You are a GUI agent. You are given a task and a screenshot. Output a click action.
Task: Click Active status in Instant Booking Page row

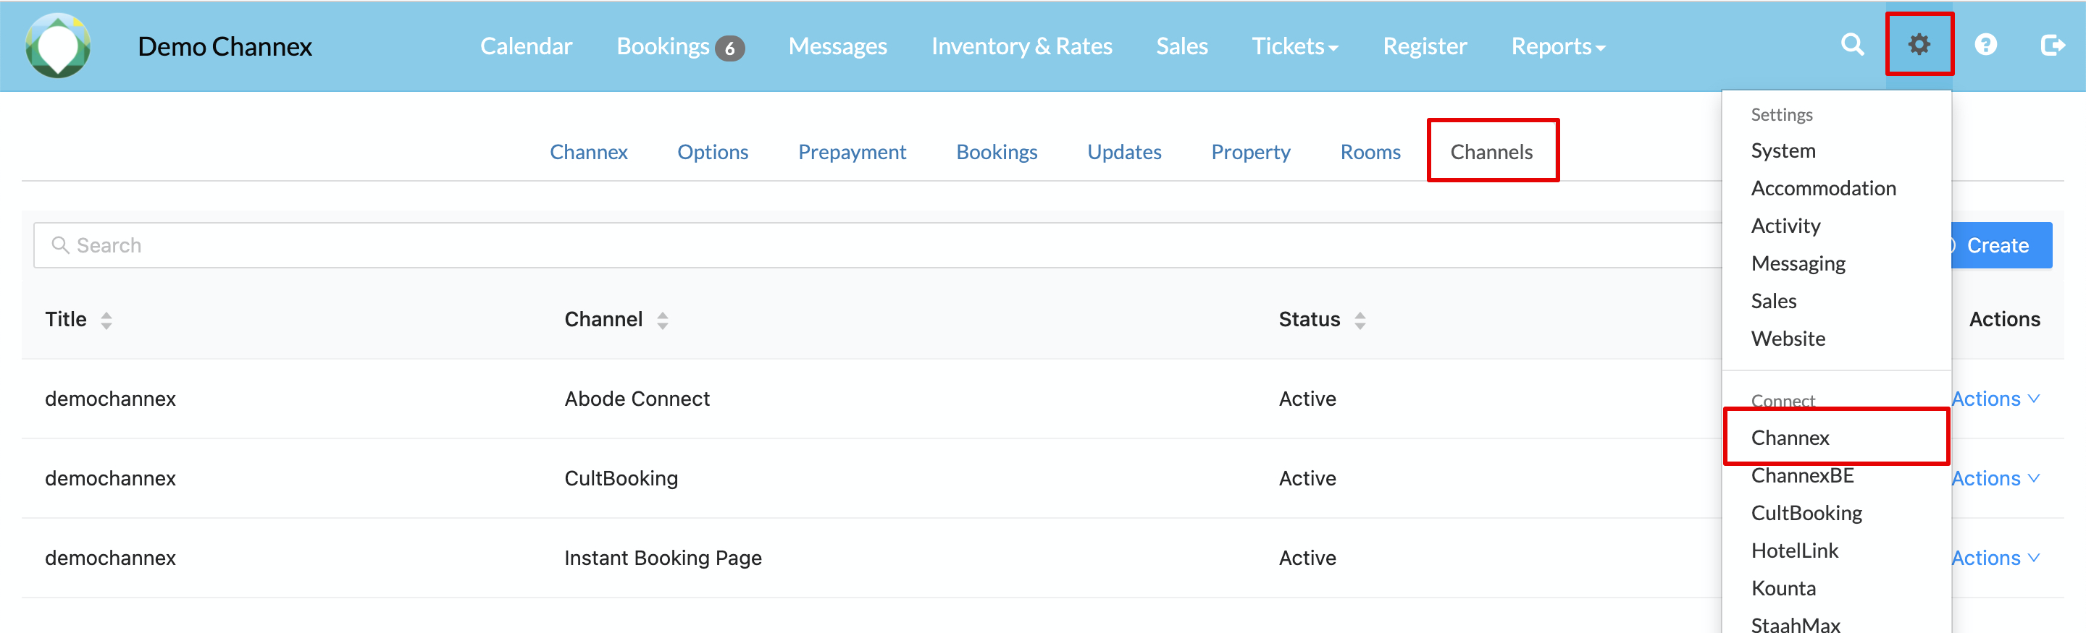tap(1308, 558)
